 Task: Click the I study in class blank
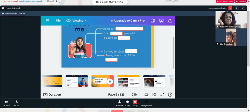coord(131,51)
